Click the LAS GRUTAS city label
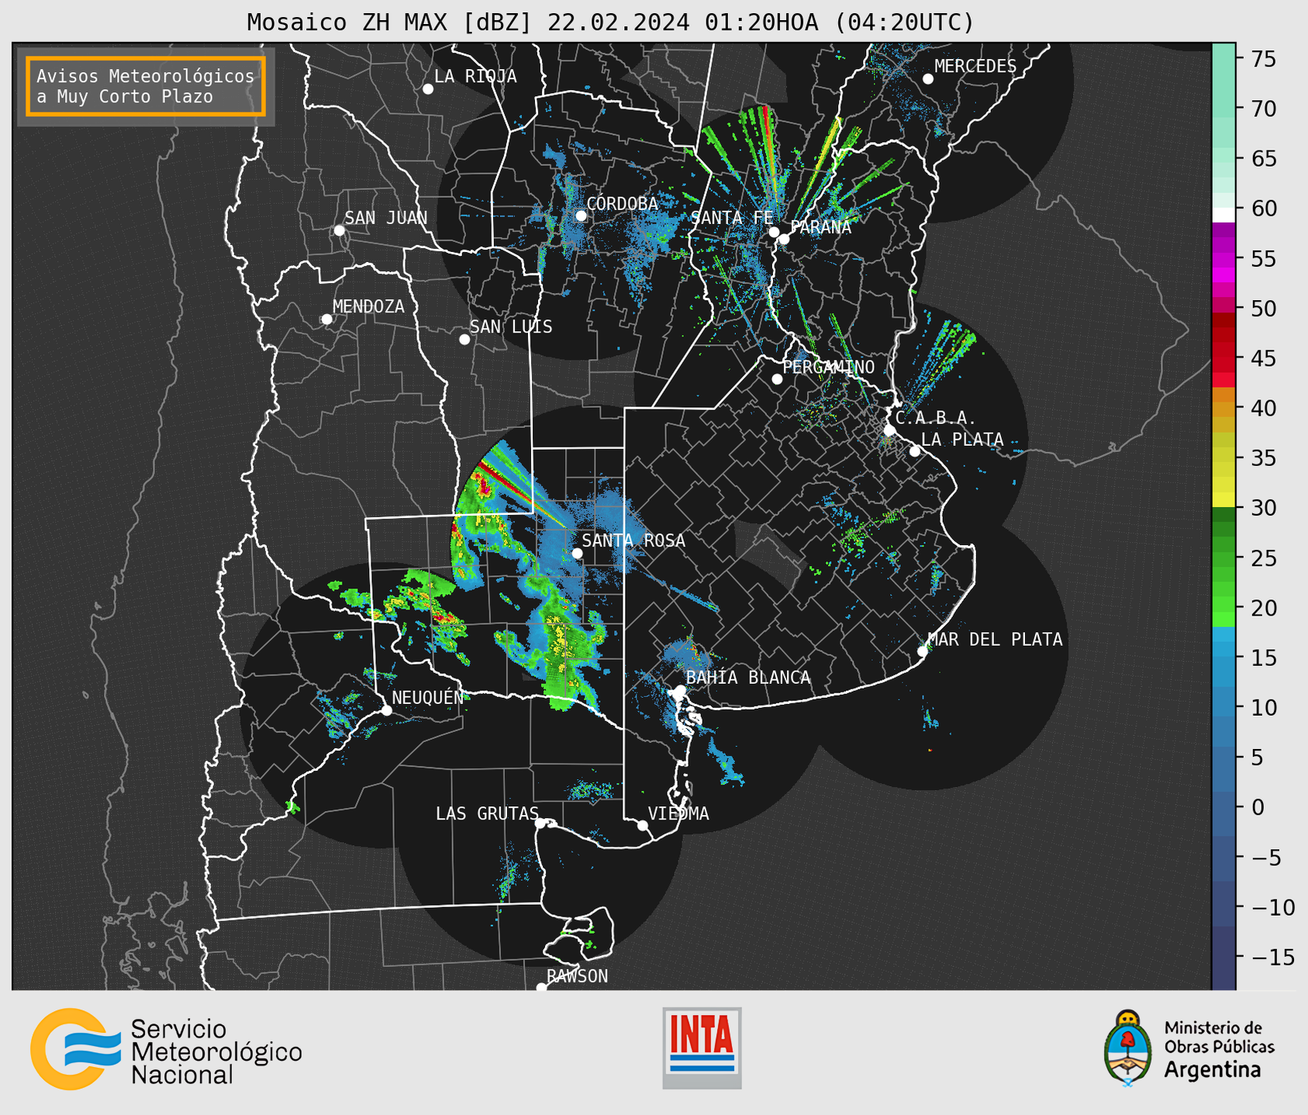 coord(487,813)
